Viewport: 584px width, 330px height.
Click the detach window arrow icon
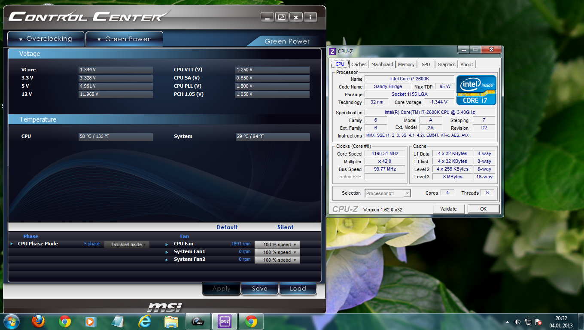tap(282, 17)
